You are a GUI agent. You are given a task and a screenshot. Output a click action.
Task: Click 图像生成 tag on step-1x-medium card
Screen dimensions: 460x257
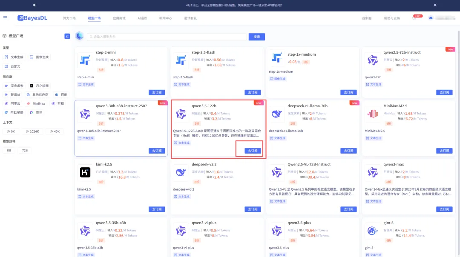tap(278, 79)
